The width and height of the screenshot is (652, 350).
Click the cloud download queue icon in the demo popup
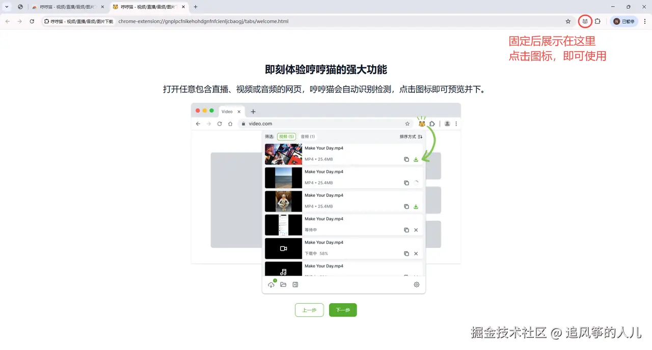point(271,284)
